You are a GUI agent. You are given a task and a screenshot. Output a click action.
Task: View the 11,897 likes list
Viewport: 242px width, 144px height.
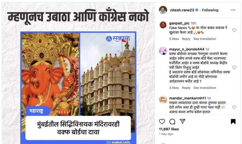click(x=169, y=129)
